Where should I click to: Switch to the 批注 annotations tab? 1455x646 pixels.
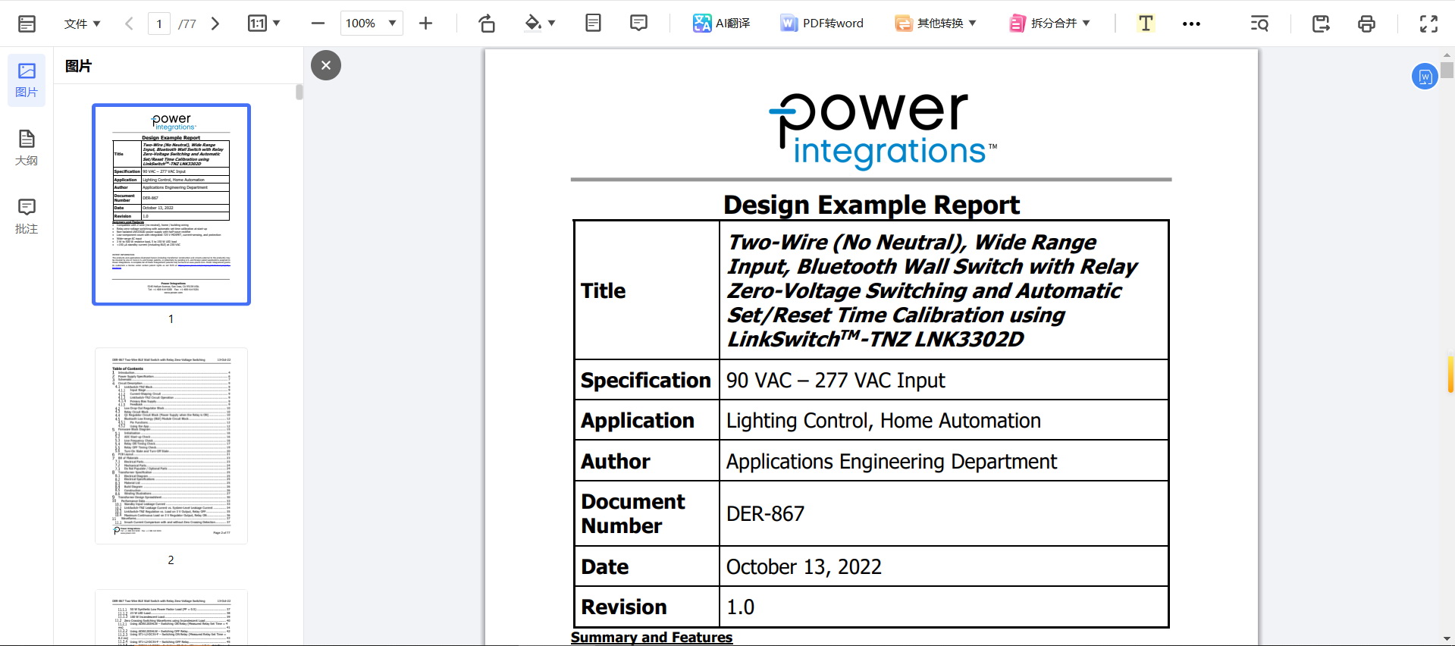coord(27,217)
